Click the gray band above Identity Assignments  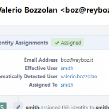click(55, 30)
